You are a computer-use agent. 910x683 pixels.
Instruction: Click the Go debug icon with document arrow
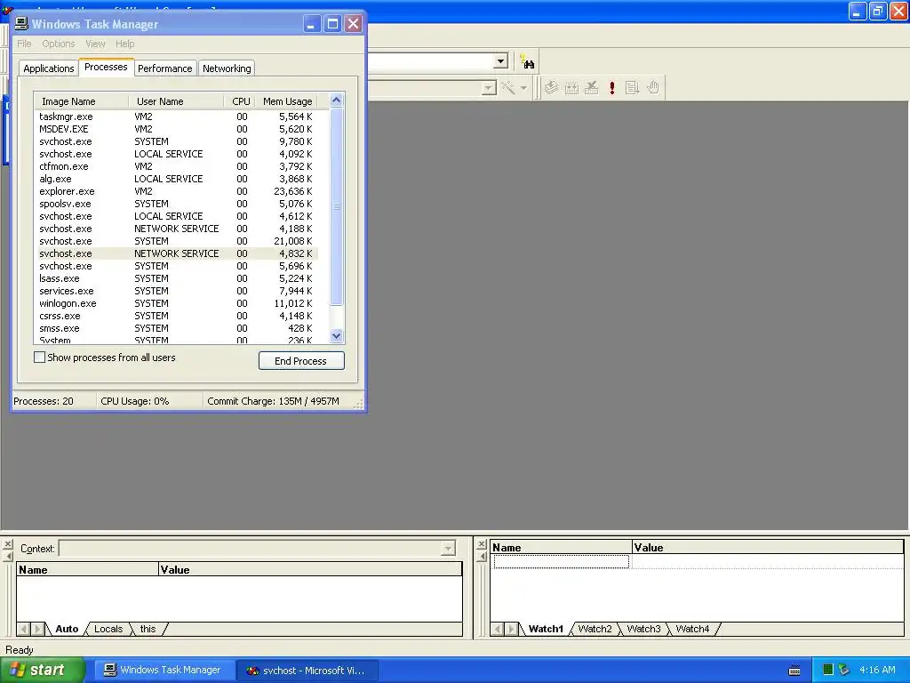(632, 88)
